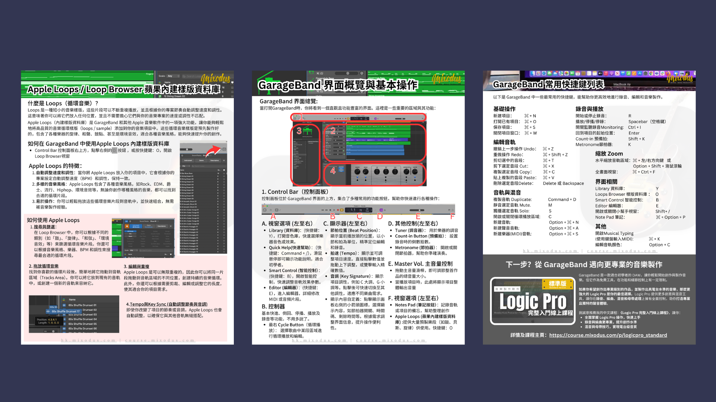Click the heading 'F. 視窗選項 (左至右)'
This screenshot has width=716, height=402.
[413, 298]
